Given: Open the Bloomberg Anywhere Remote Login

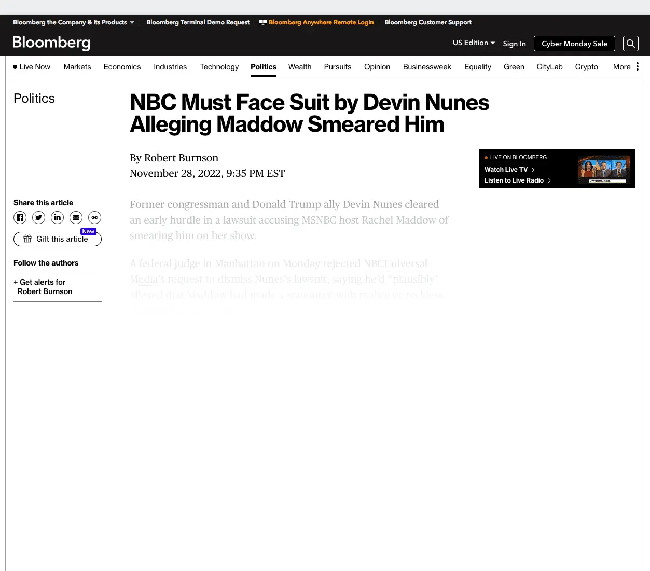Looking at the screenshot, I should [x=321, y=22].
